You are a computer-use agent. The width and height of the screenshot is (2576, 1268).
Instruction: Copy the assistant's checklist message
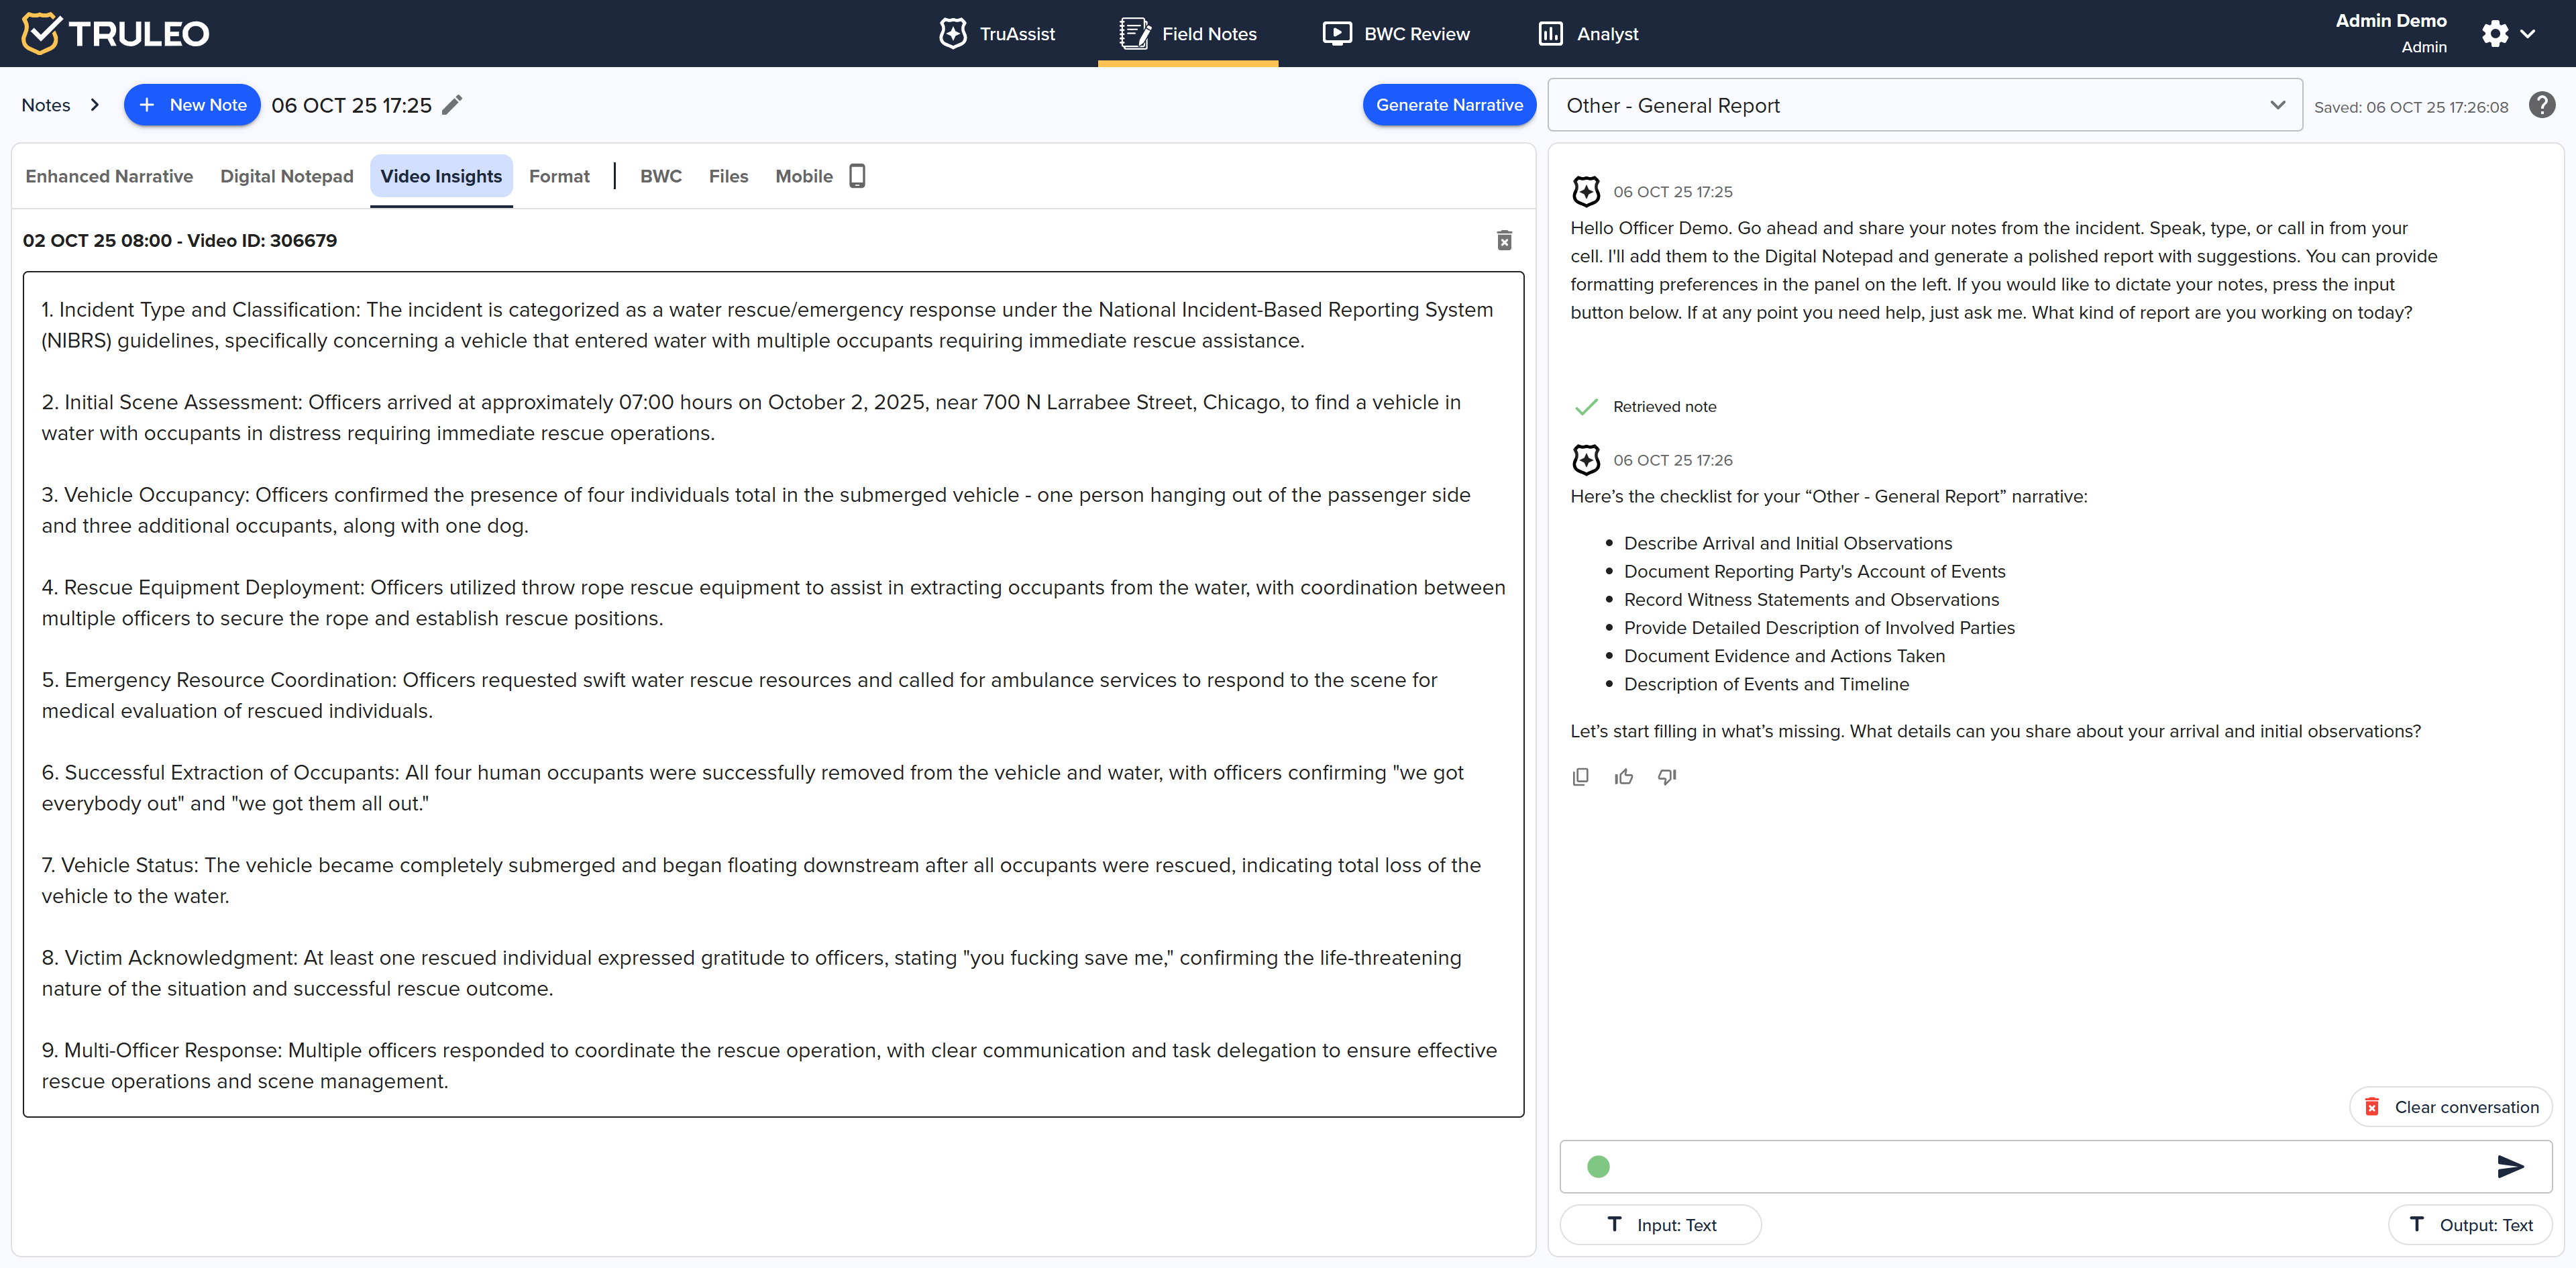[1580, 777]
